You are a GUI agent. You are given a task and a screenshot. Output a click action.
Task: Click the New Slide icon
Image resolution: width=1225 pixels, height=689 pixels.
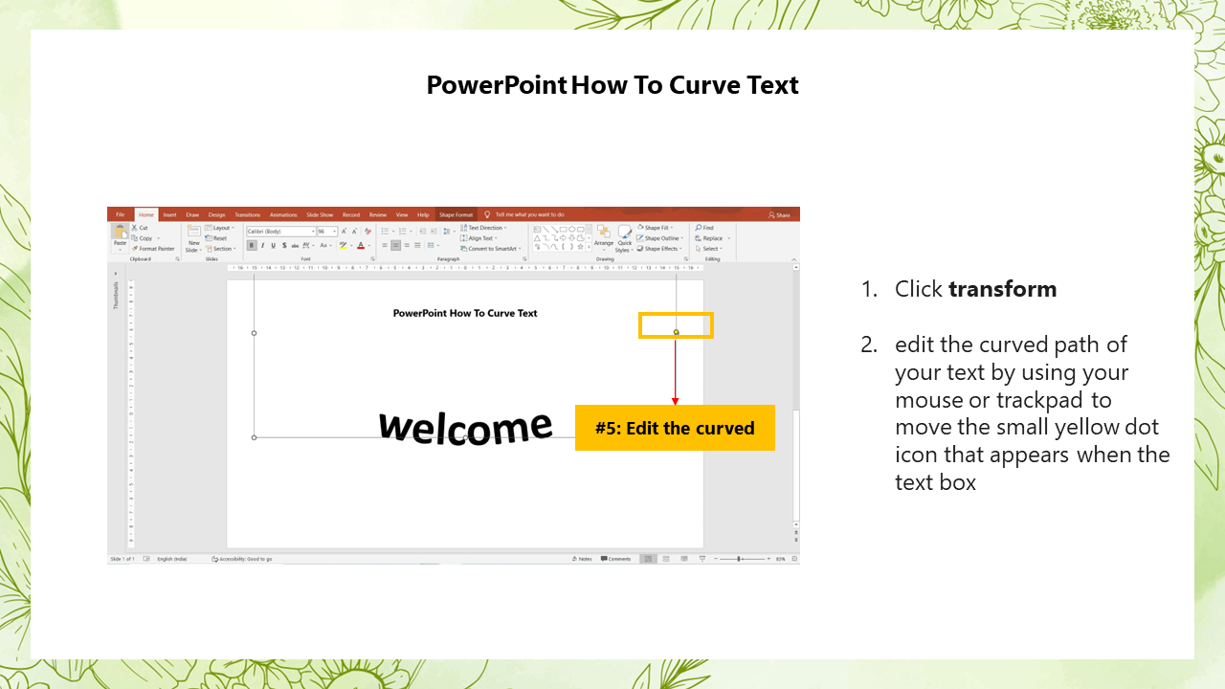(x=194, y=231)
